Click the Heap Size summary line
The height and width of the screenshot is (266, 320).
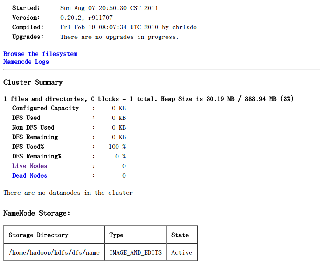(149, 99)
